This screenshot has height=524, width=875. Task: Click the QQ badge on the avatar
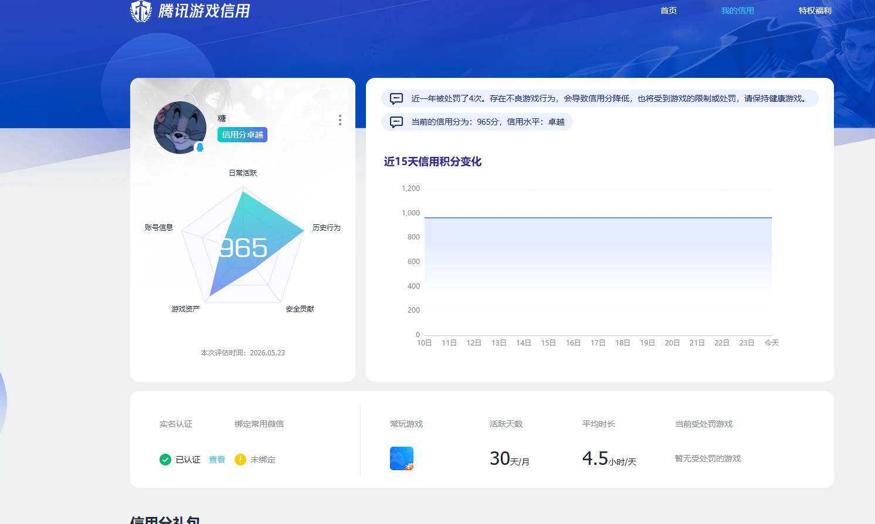(200, 147)
